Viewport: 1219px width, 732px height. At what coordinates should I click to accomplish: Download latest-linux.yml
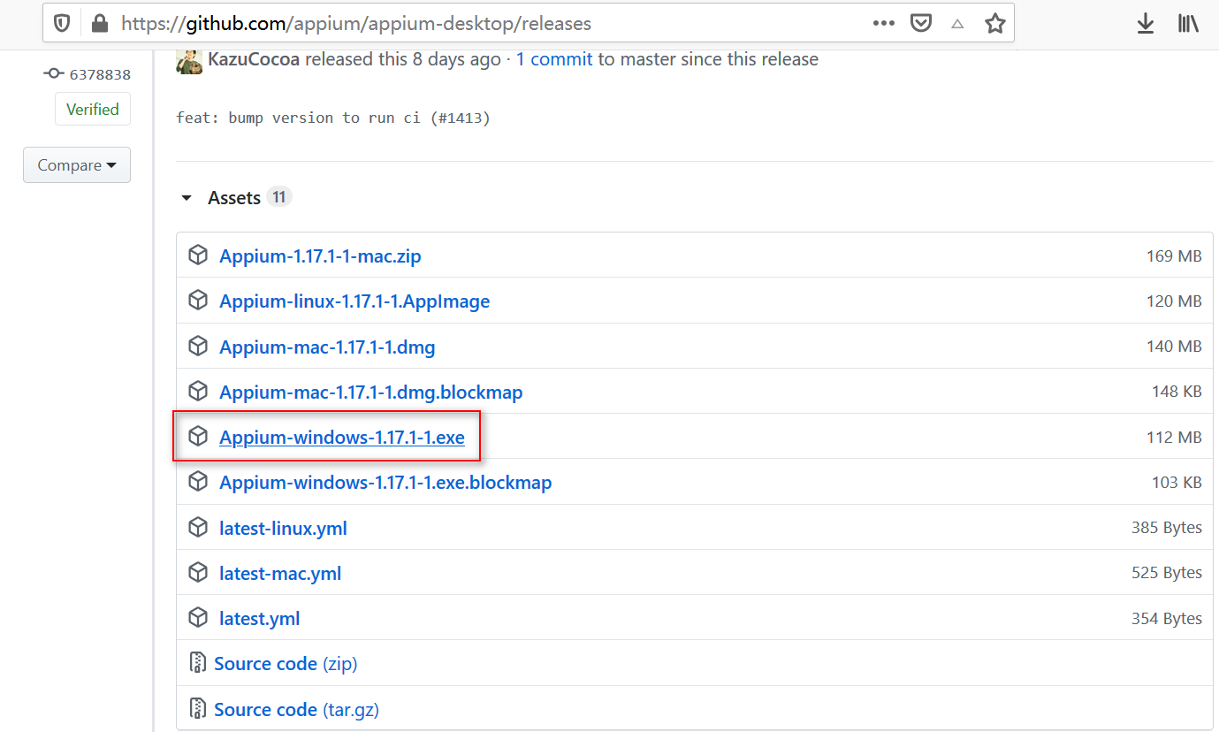click(x=283, y=528)
